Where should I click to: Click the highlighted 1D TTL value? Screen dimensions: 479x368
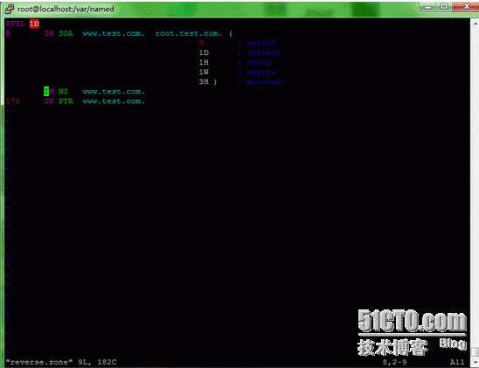(34, 24)
